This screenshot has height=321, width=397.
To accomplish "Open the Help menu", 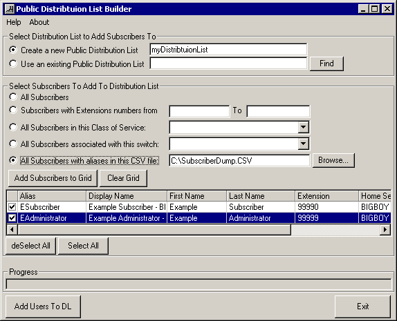I will [14, 22].
